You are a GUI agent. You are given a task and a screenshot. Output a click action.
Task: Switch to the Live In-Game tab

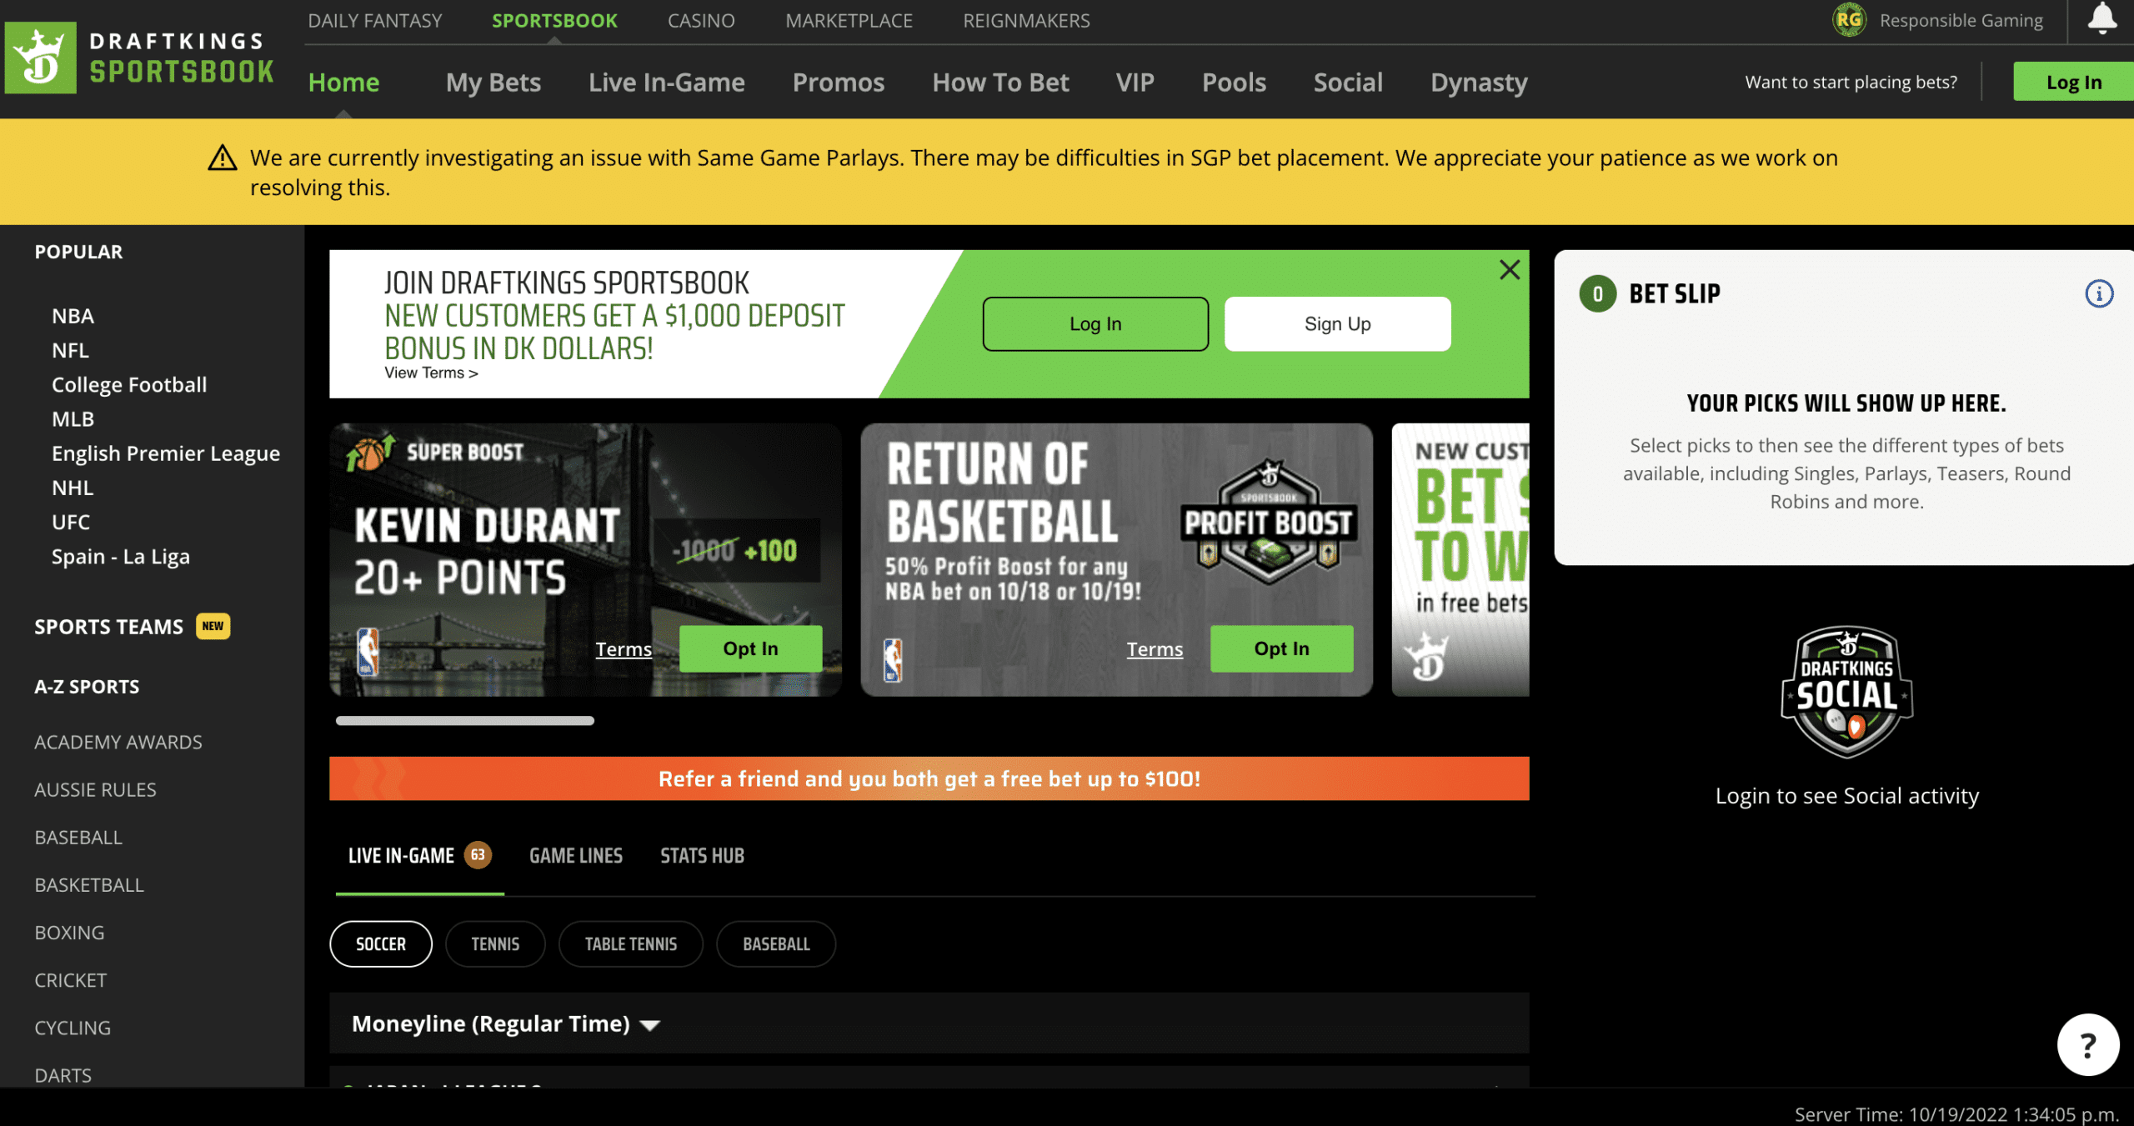(419, 855)
